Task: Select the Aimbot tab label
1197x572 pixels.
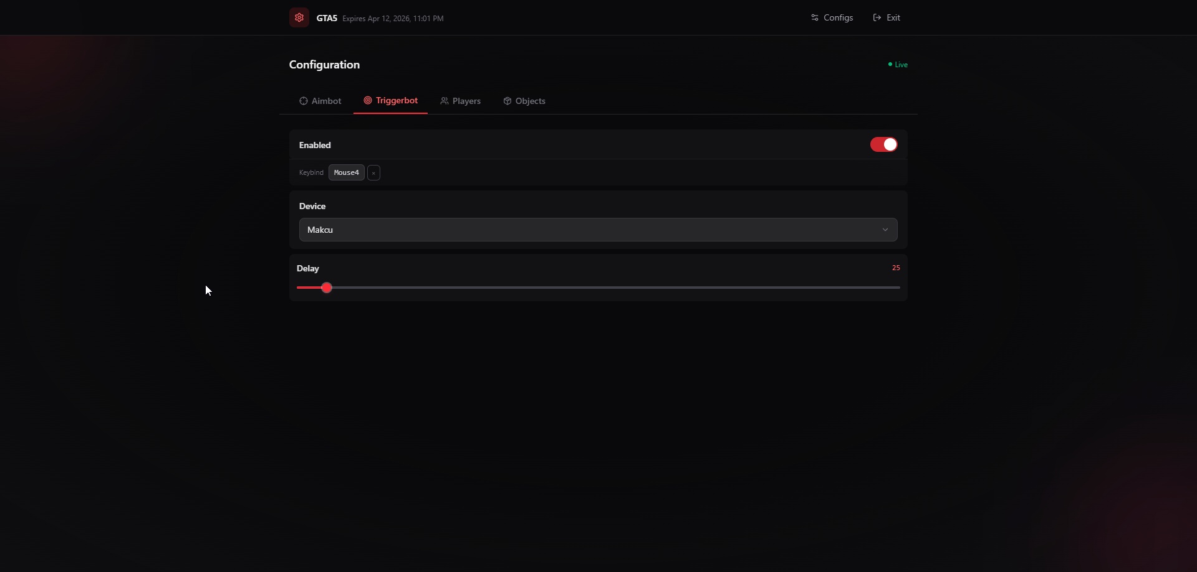Action: (x=326, y=101)
